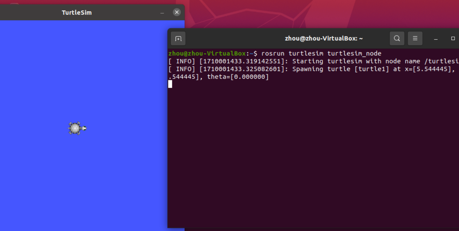Click the turtle in TurtleSim canvas
This screenshot has width=459, height=231.
coord(77,128)
